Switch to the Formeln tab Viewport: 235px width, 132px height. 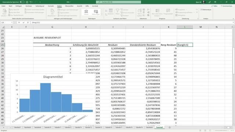(x=51, y=6)
